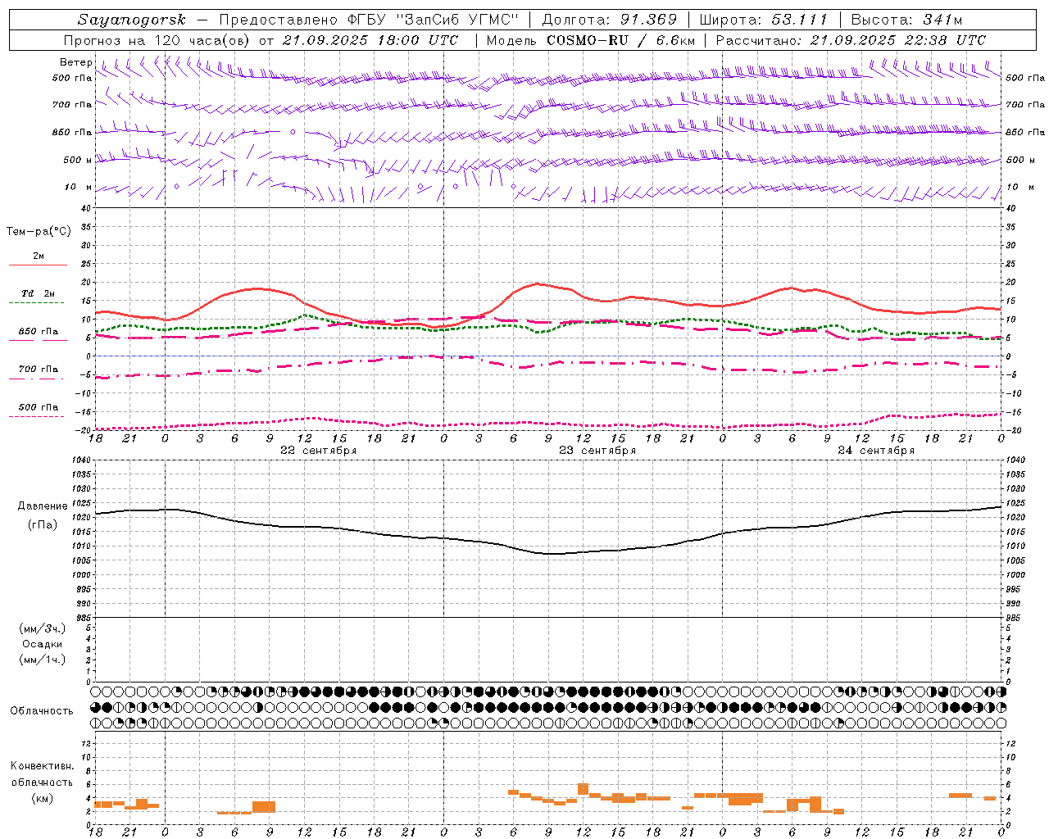Click the '(мм/3ч.)' precipitation unit label
Image resolution: width=1049 pixels, height=839 pixels.
(x=43, y=628)
